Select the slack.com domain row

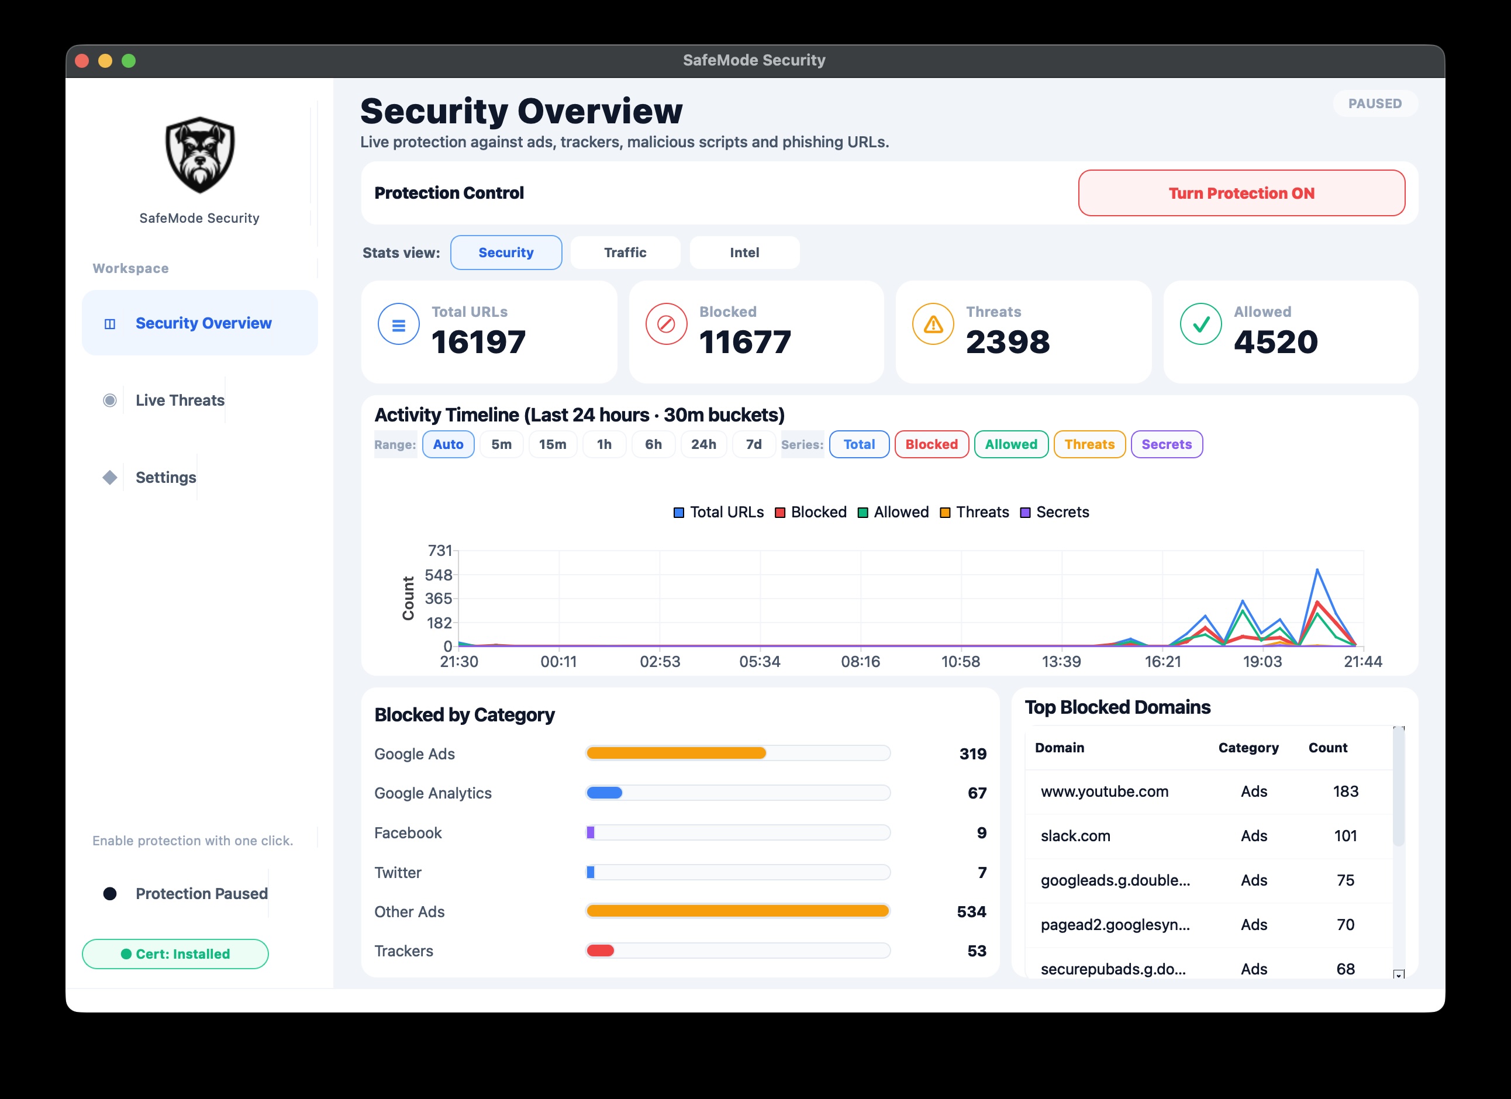point(1209,836)
